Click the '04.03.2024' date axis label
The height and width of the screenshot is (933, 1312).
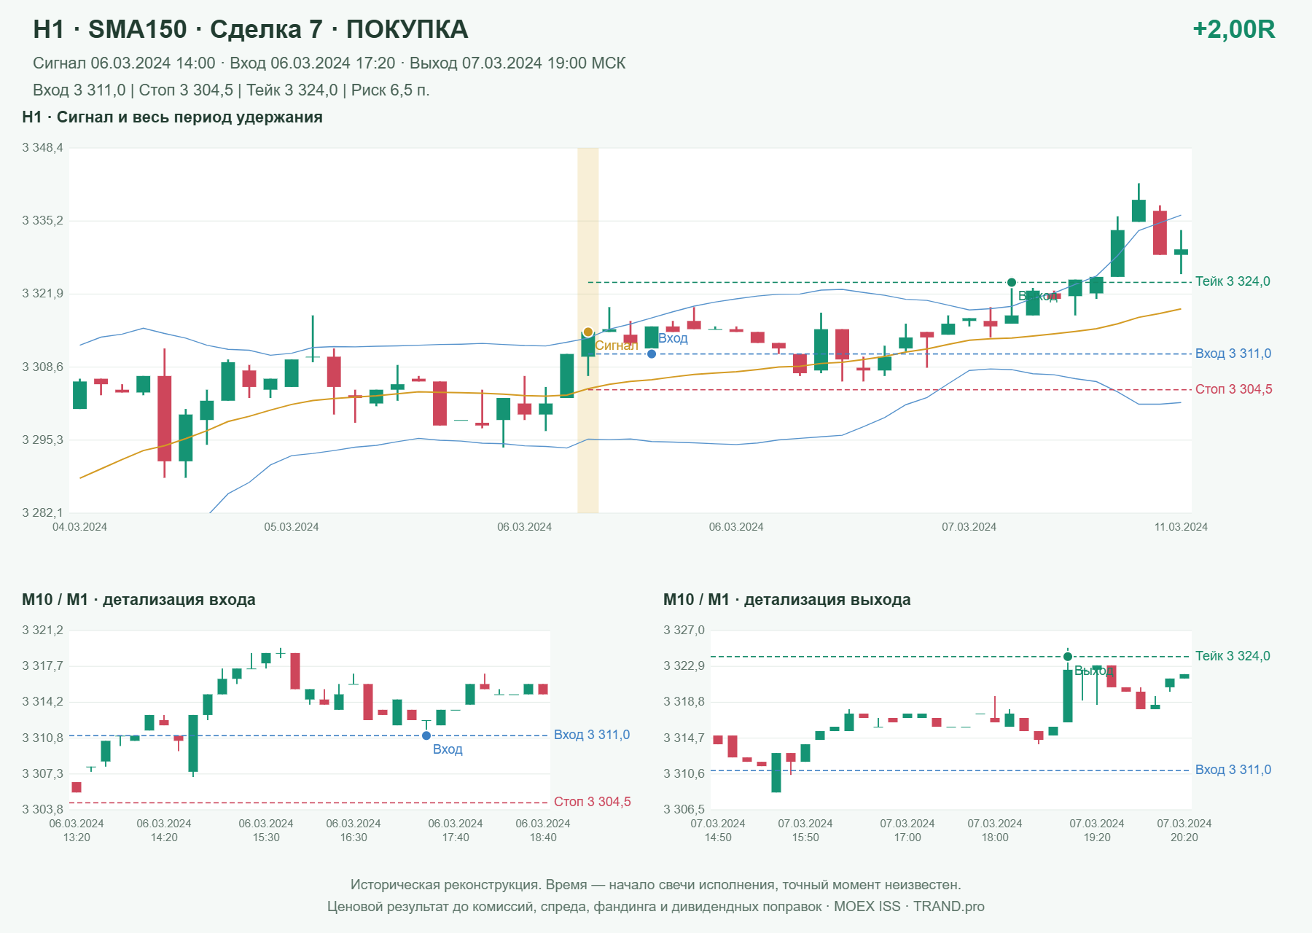coord(79,527)
